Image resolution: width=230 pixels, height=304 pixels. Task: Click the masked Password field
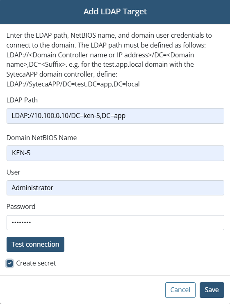pyautogui.click(x=115, y=222)
